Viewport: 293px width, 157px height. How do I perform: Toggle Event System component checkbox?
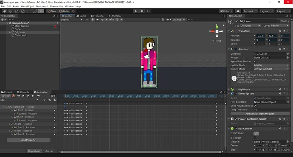point(236,94)
